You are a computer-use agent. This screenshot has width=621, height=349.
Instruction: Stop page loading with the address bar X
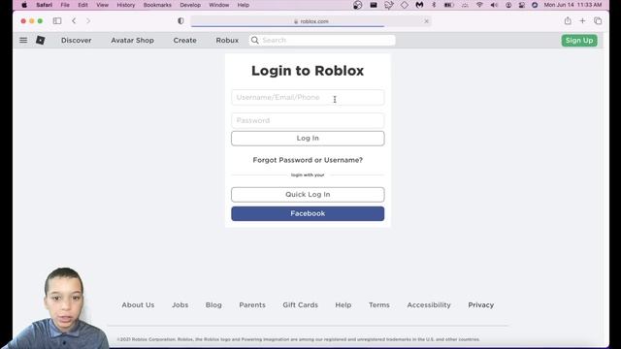click(x=427, y=21)
